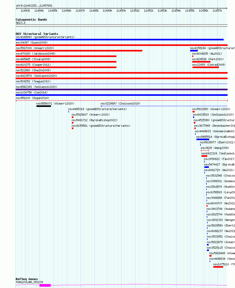The width and height of the screenshot is (235, 288).
Task: Click the 8p23.1 cytogenetic band label
Action: coord(21,23)
